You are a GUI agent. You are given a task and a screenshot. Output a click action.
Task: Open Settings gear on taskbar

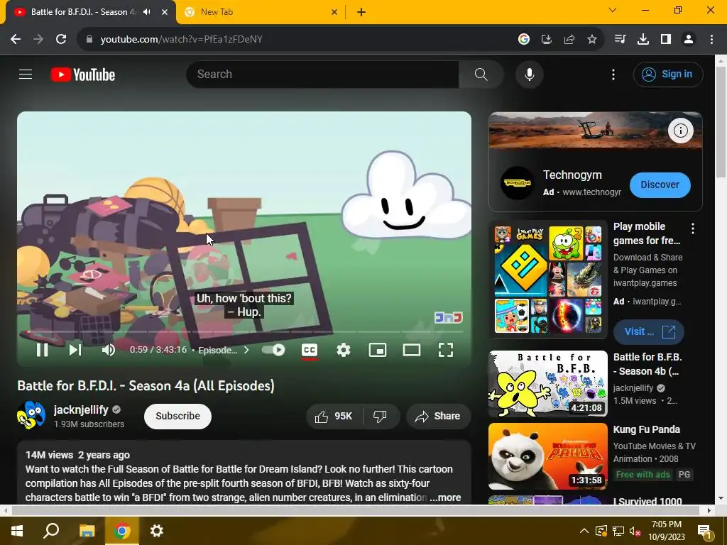pos(157,531)
